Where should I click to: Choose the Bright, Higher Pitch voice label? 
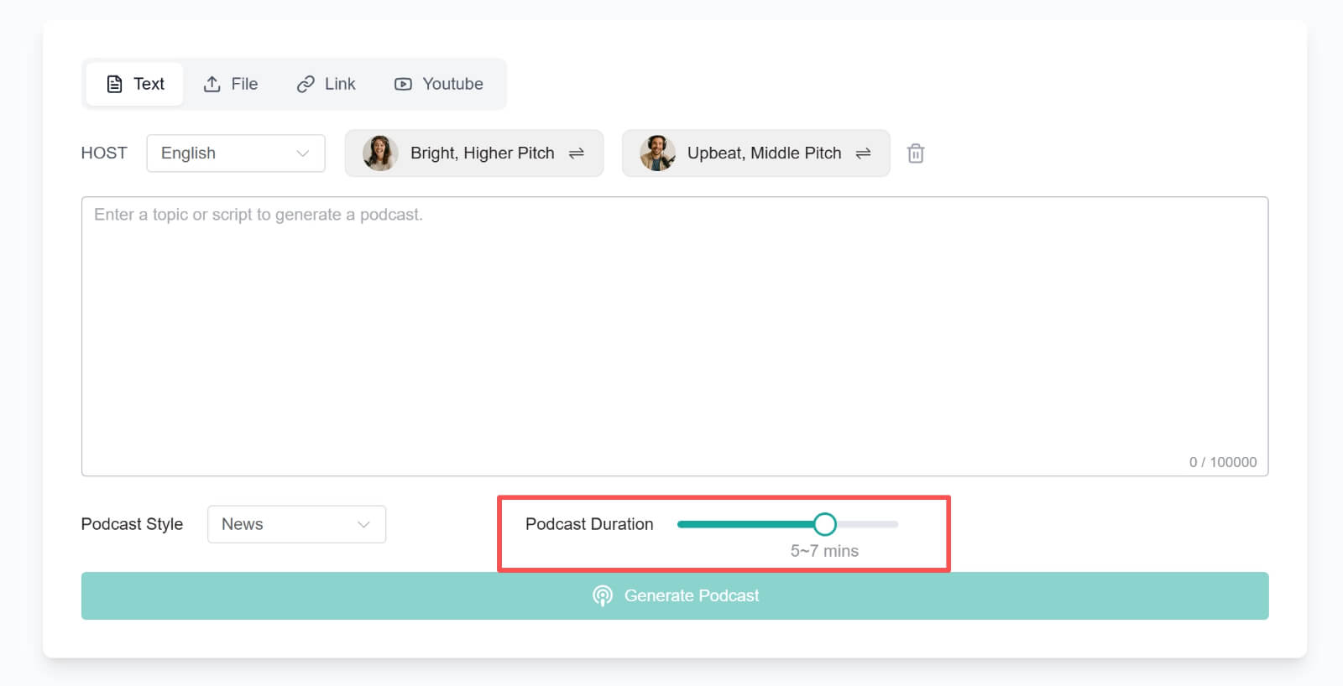pos(482,153)
